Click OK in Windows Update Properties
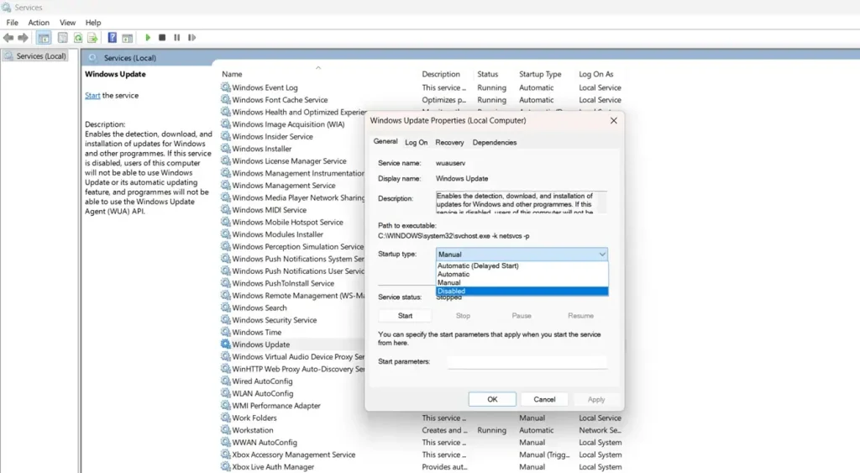Screen dimensions: 860x473 pyautogui.click(x=492, y=399)
